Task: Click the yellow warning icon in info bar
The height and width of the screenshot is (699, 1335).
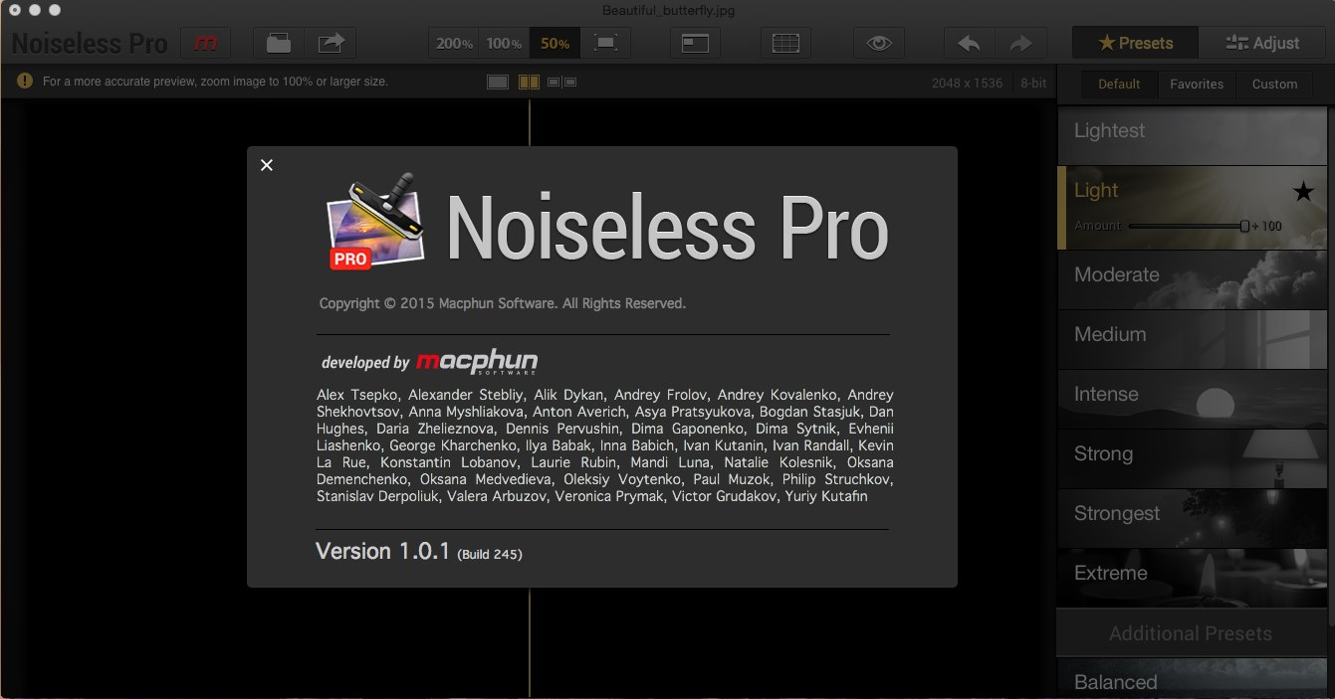Action: pyautogui.click(x=25, y=81)
